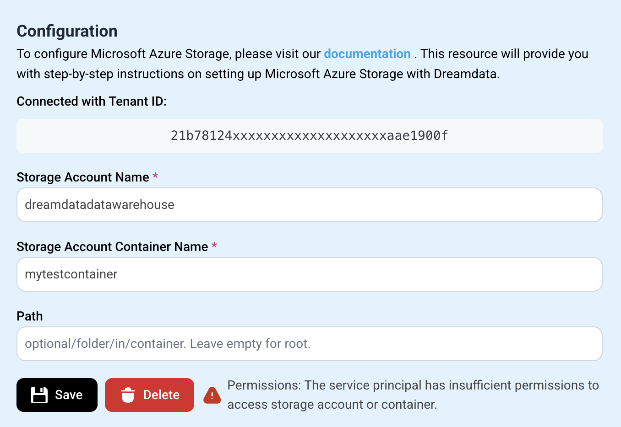
Task: Click the red warning triangle icon
Action: point(212,395)
